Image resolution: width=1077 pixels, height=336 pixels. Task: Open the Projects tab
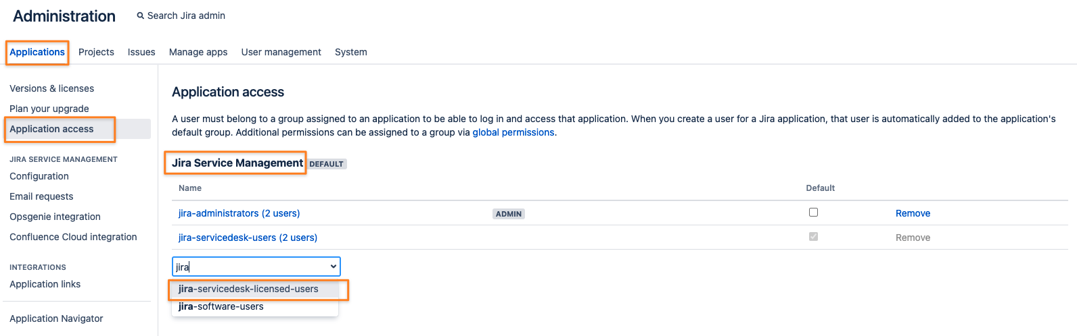pyautogui.click(x=96, y=52)
